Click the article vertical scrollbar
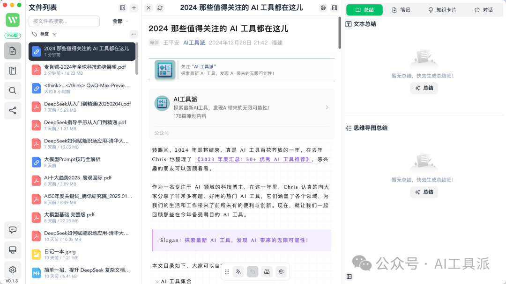 click(340, 33)
